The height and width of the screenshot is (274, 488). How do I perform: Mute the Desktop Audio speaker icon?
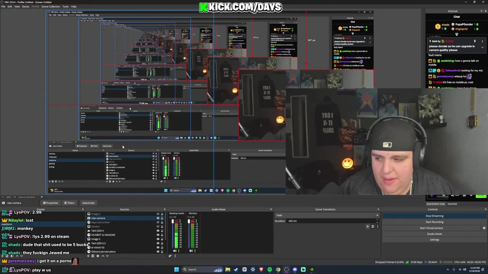tap(175, 251)
